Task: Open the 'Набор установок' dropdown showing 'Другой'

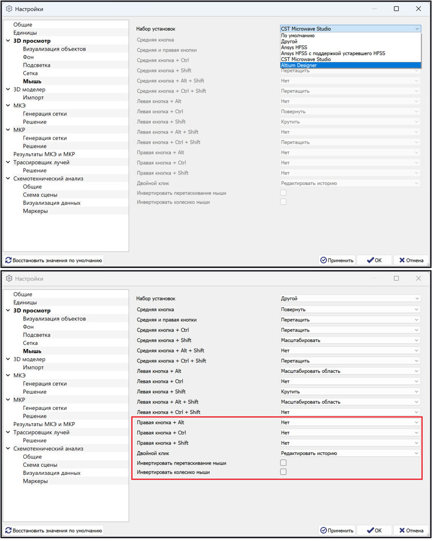Action: (x=350, y=299)
